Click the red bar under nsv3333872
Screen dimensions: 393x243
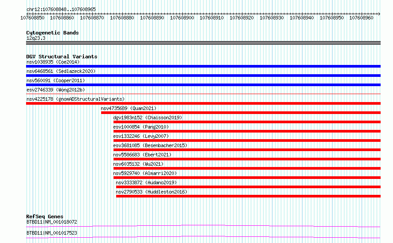248,187
